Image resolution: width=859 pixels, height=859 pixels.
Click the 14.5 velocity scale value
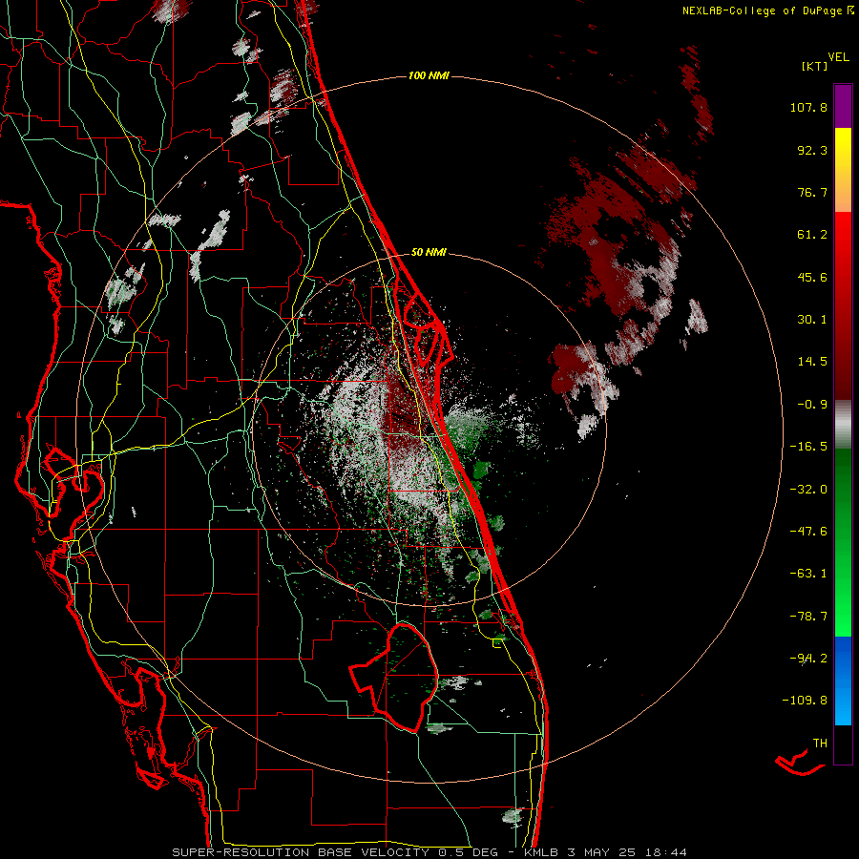click(812, 362)
